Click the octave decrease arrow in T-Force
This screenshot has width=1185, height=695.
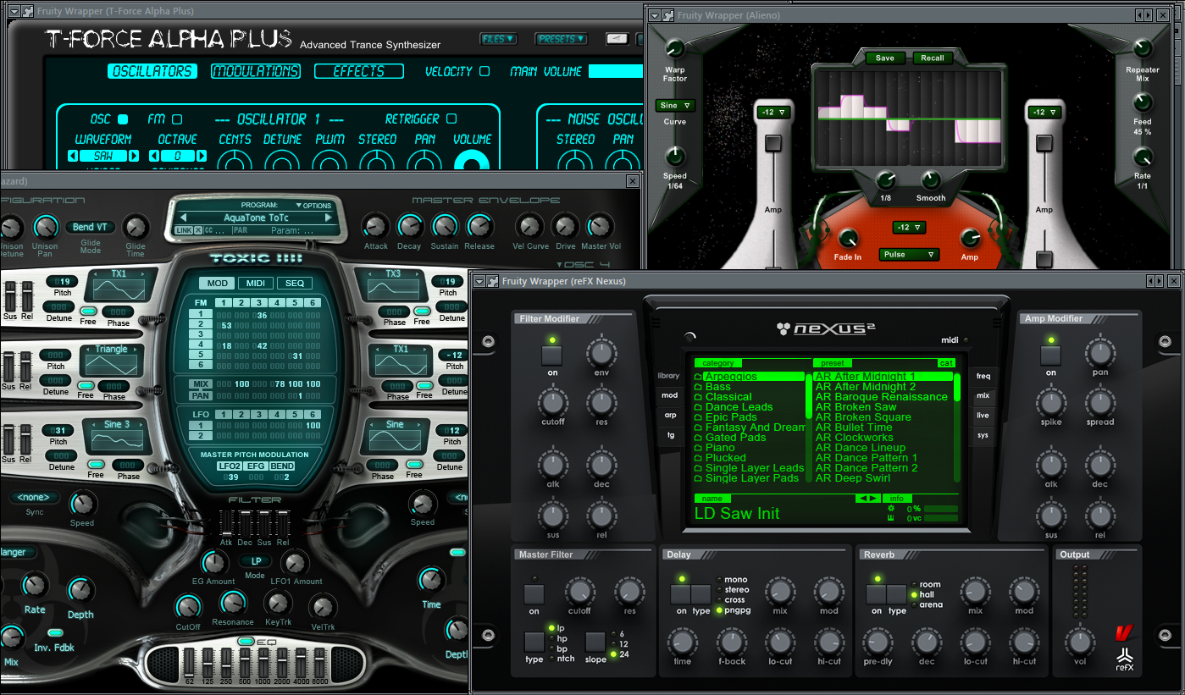click(x=154, y=156)
